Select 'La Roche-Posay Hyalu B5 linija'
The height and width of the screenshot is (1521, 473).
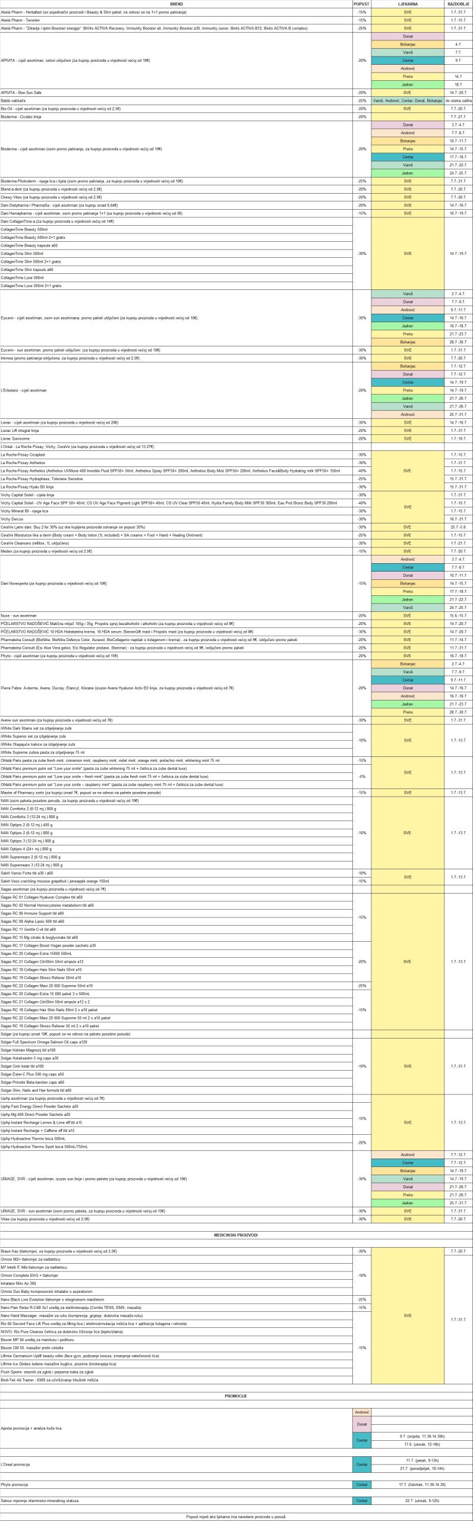tap(176, 487)
